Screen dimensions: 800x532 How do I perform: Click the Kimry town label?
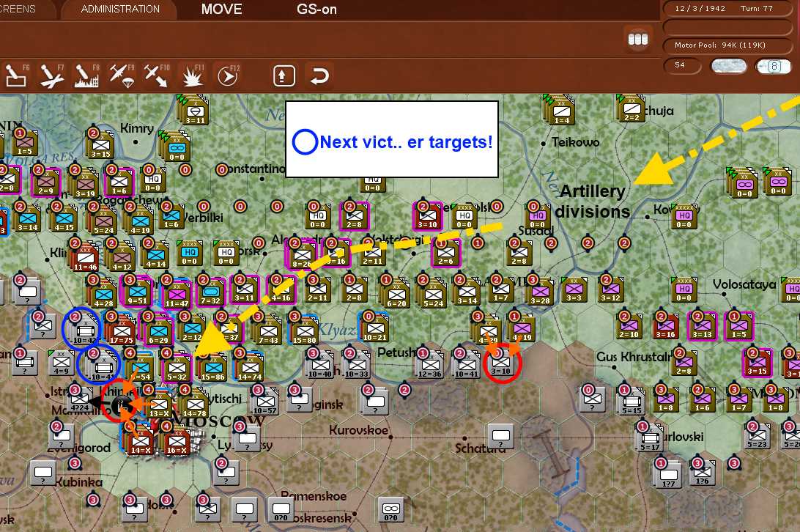(x=137, y=128)
